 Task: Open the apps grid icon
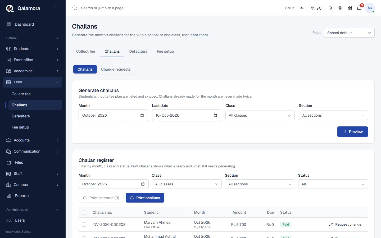350,8
